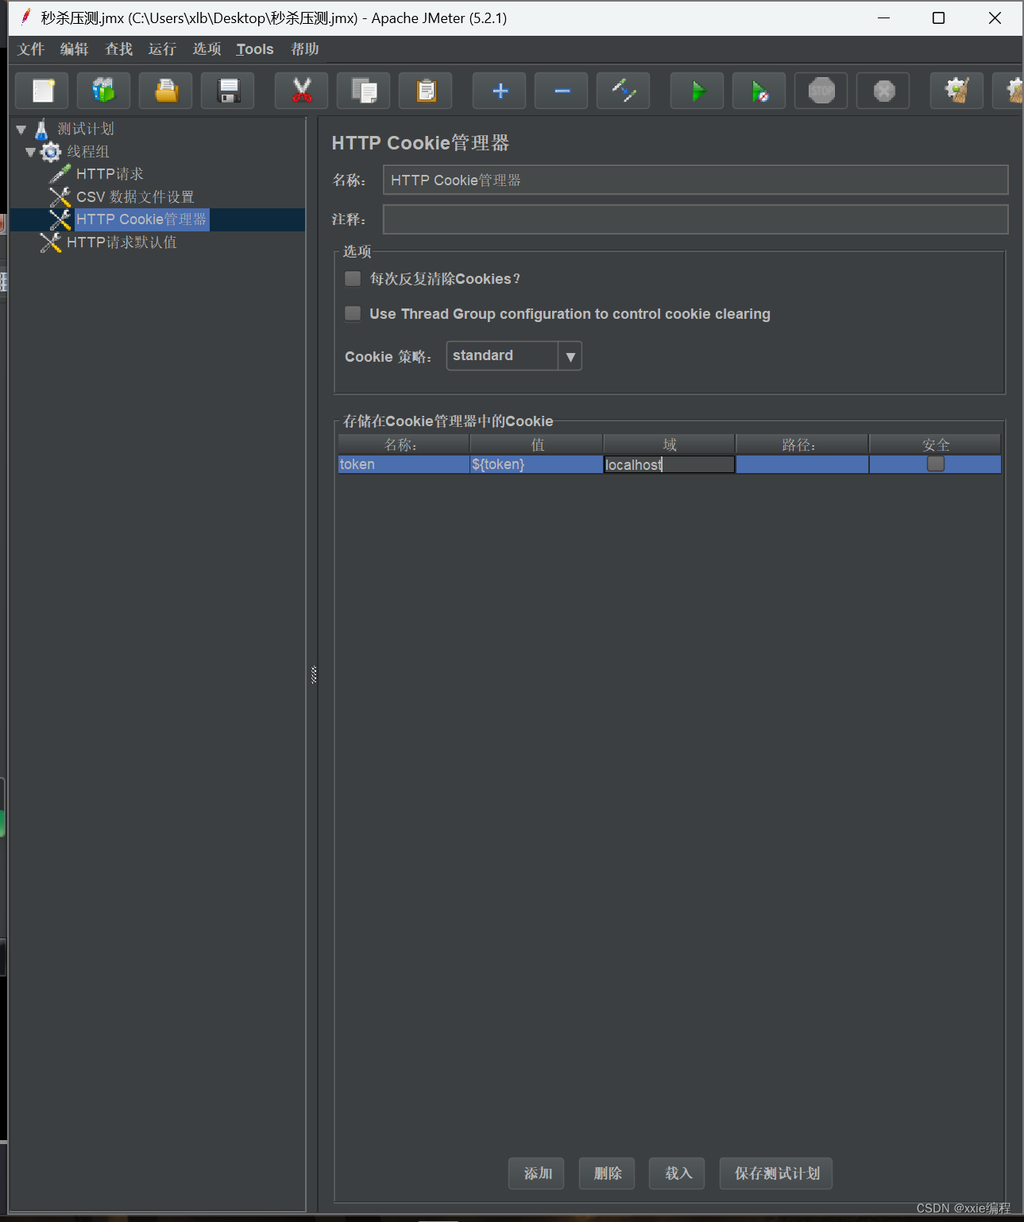This screenshot has height=1222, width=1024.
Task: Click the 添加 button
Action: pyautogui.click(x=537, y=1174)
